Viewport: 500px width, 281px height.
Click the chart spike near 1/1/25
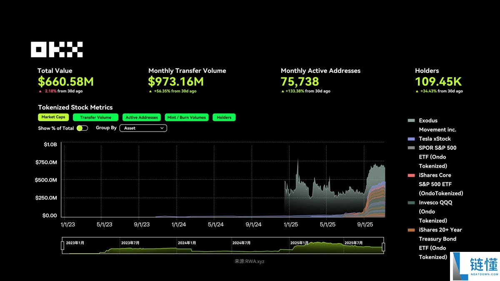point(297,160)
